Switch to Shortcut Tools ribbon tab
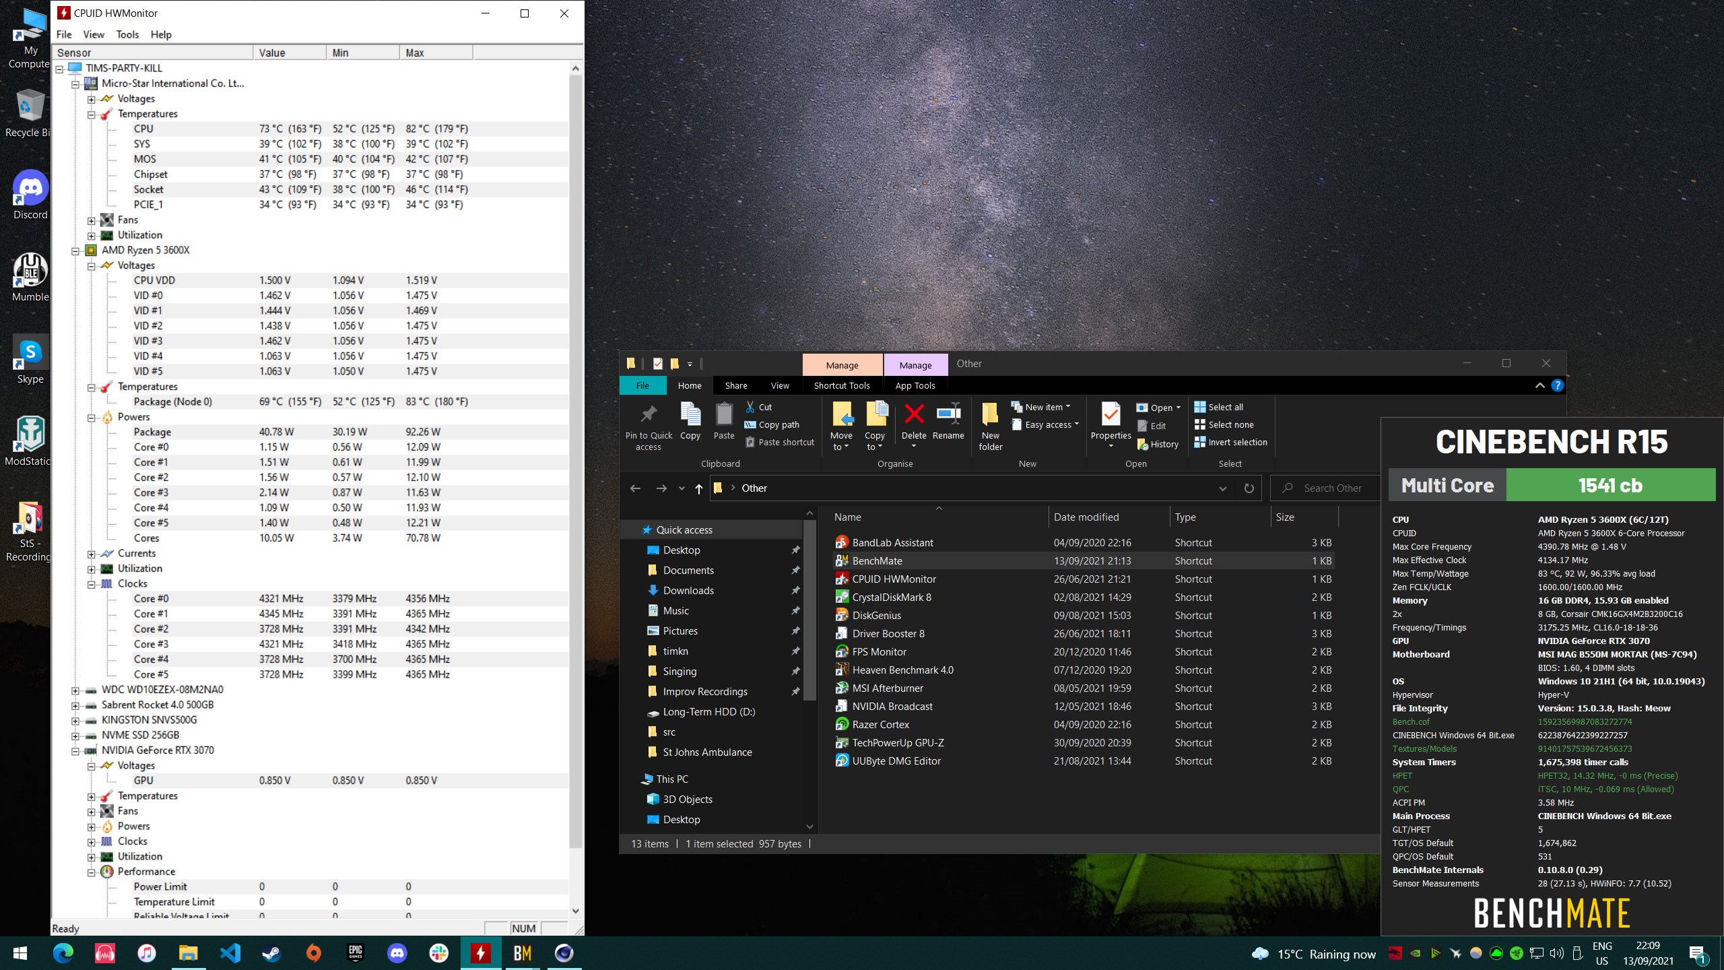The image size is (1724, 970). pos(842,385)
